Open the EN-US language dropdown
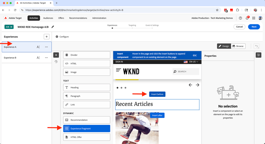This screenshot has width=265, height=144. 191,62
